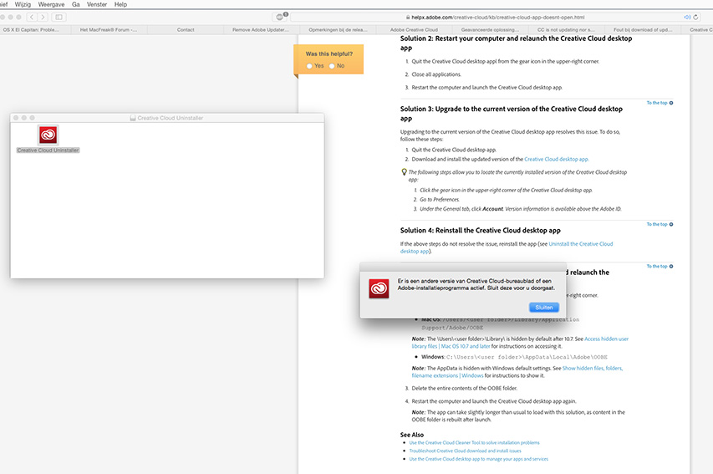Click the Solution 4: Reinstall heading text
The width and height of the screenshot is (713, 474).
(480, 230)
